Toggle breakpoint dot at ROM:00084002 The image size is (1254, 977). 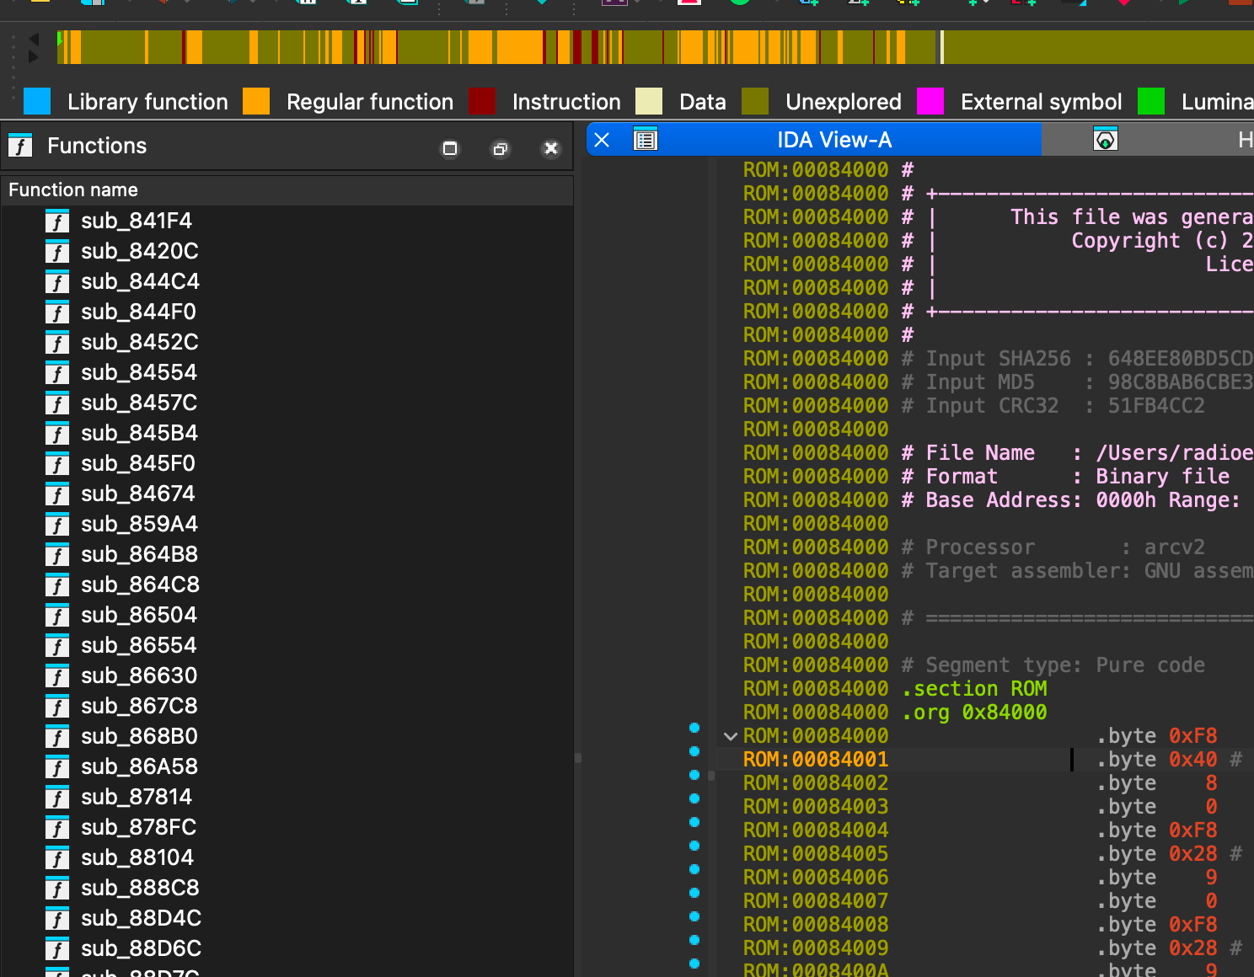pos(694,775)
